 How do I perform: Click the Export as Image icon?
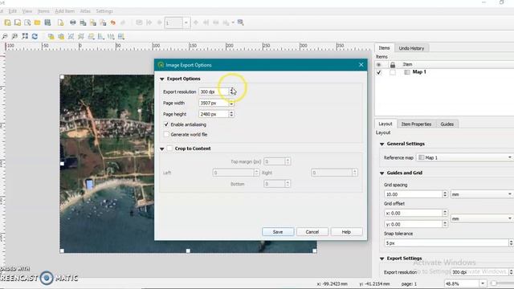83,22
